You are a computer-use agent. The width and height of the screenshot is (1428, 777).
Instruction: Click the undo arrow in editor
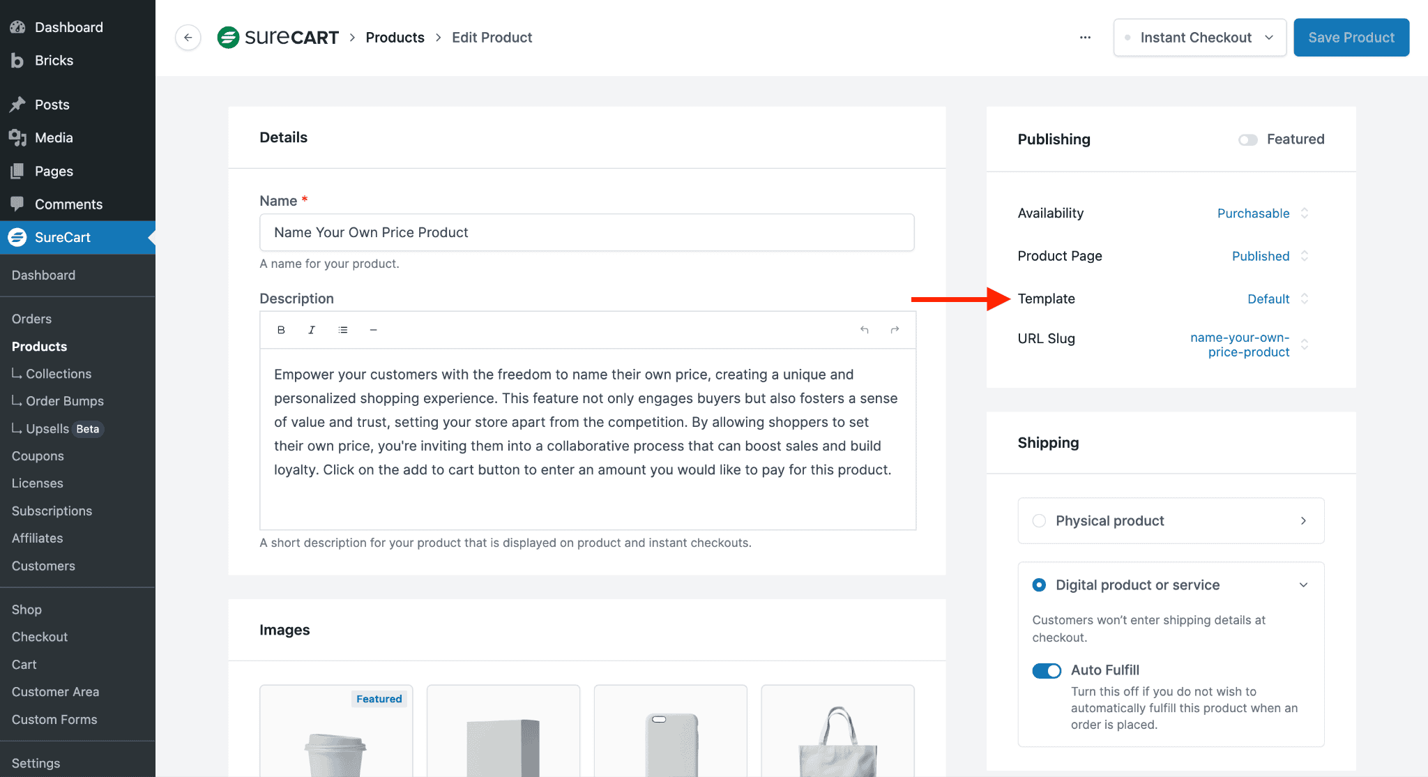click(865, 330)
